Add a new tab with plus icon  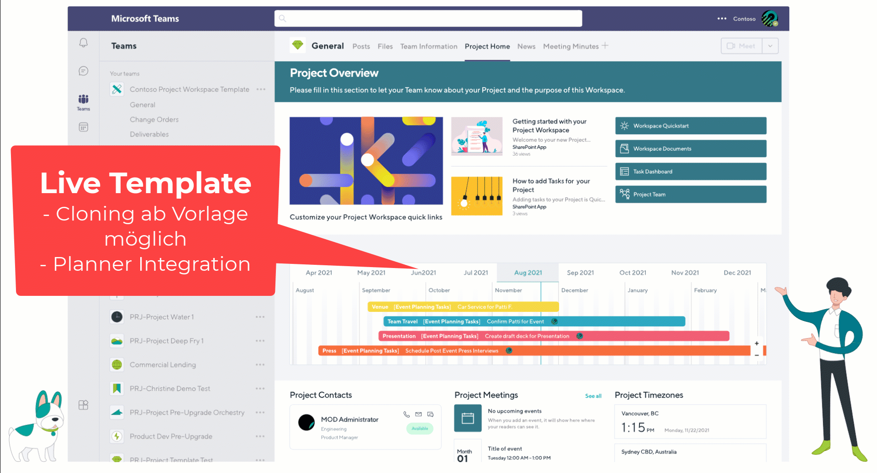pyautogui.click(x=605, y=46)
